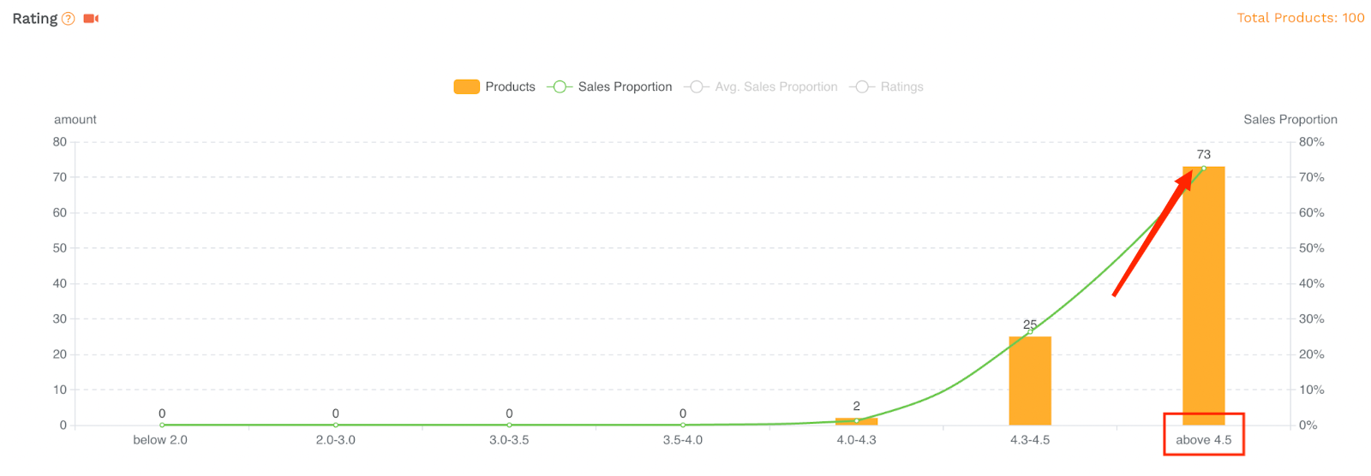Toggle the Sales Proportion legend series
1371x476 pixels.
click(609, 86)
